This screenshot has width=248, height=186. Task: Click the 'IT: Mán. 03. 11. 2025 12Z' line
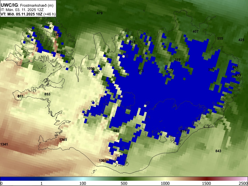[x=22, y=10]
